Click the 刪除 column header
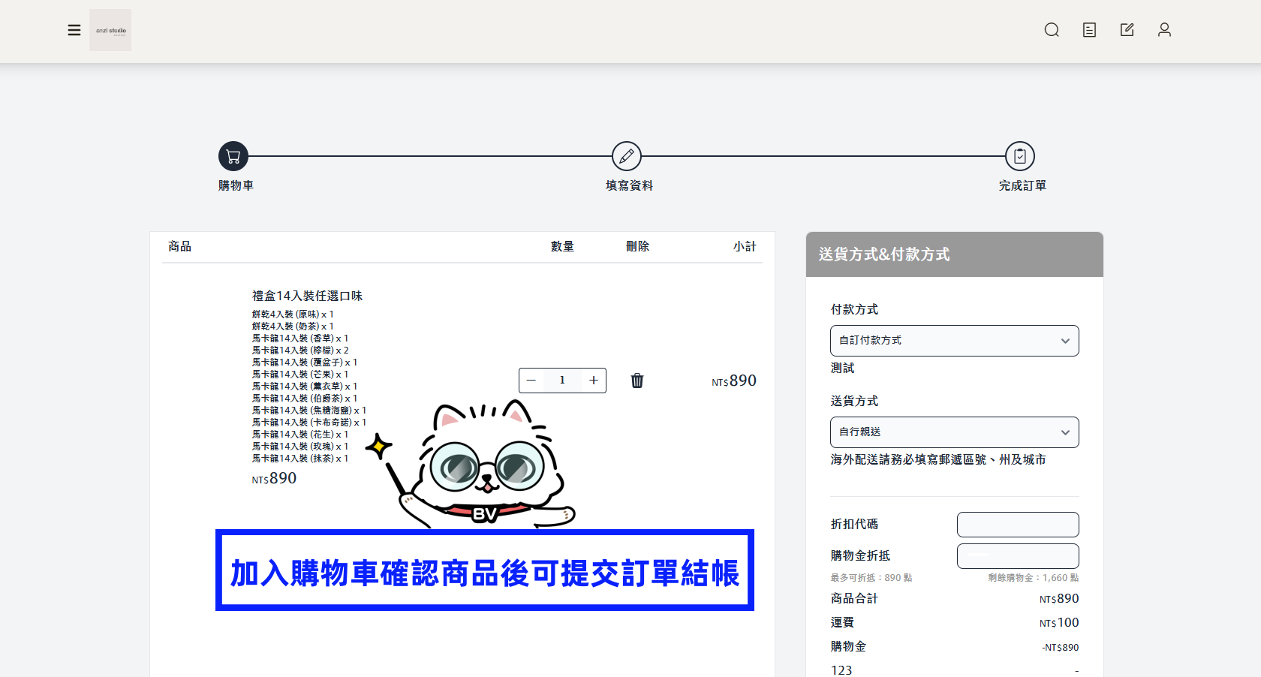This screenshot has width=1261, height=677. click(637, 246)
